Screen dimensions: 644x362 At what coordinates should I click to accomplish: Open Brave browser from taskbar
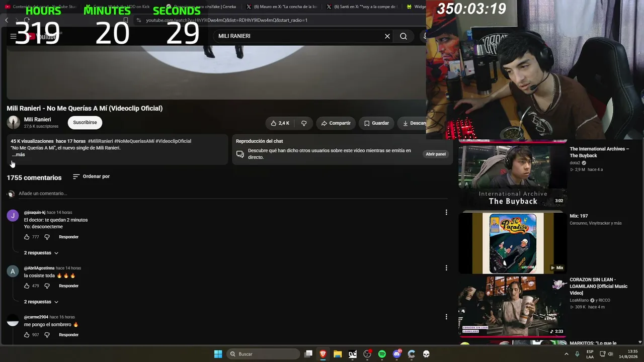click(323, 354)
